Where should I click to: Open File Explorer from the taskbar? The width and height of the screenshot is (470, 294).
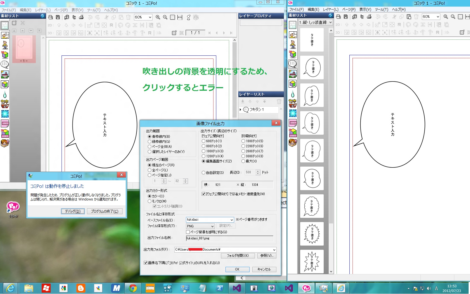[29, 288]
